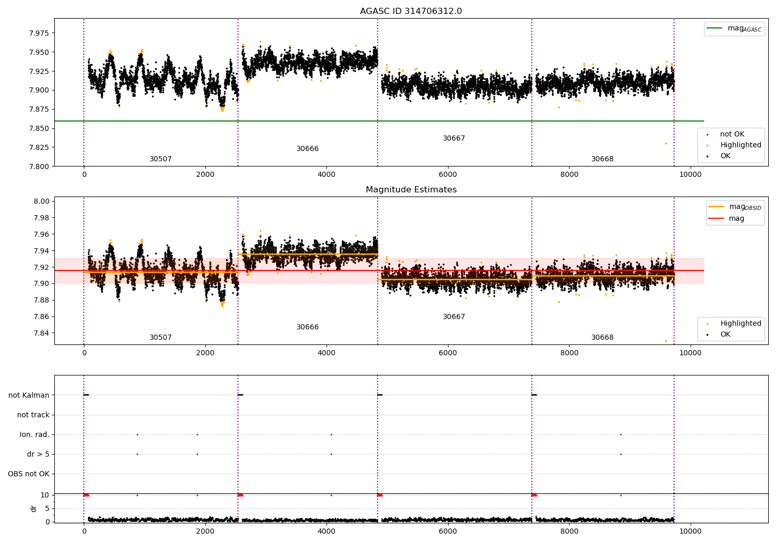This screenshot has width=776, height=543.
Task: Click the 7.96 y-axis tick in the middle plot
Action: click(41, 235)
